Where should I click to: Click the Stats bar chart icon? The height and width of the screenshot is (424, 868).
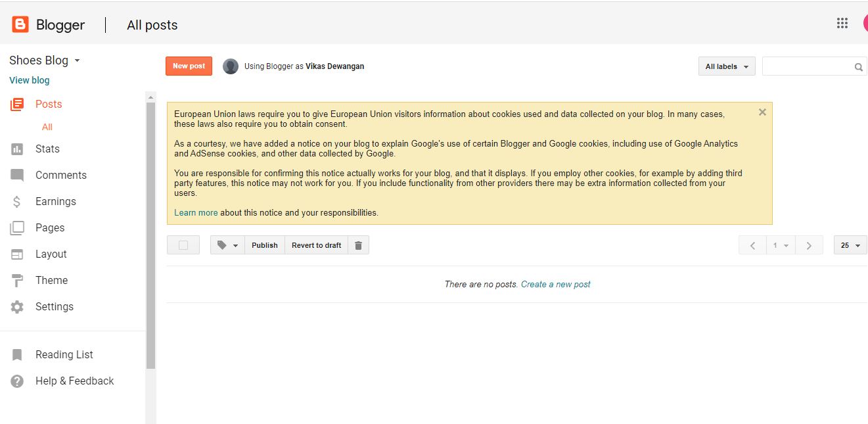[17, 149]
